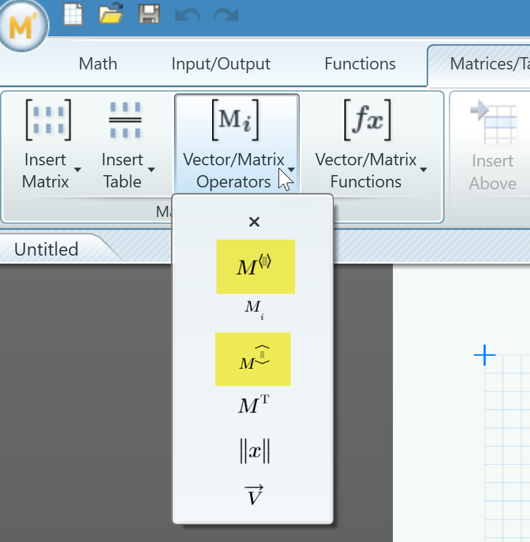Open the Functions ribbon tab
530x542 pixels.
pos(359,63)
